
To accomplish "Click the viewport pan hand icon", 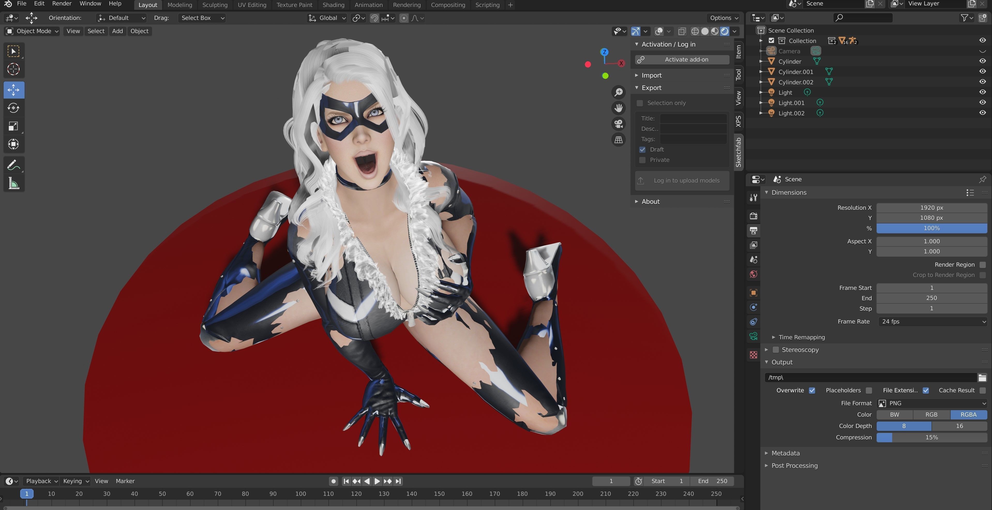I will 619,108.
